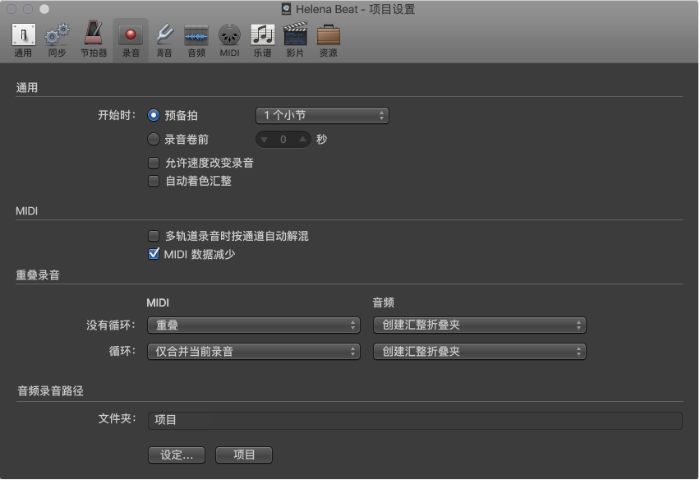The height and width of the screenshot is (480, 700).
Task: Open 循环 音频 创建汇整折叠夹 dropdown
Action: pyautogui.click(x=480, y=352)
